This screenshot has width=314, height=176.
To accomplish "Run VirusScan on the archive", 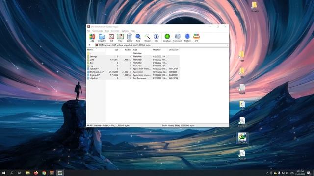I will 167,38.
